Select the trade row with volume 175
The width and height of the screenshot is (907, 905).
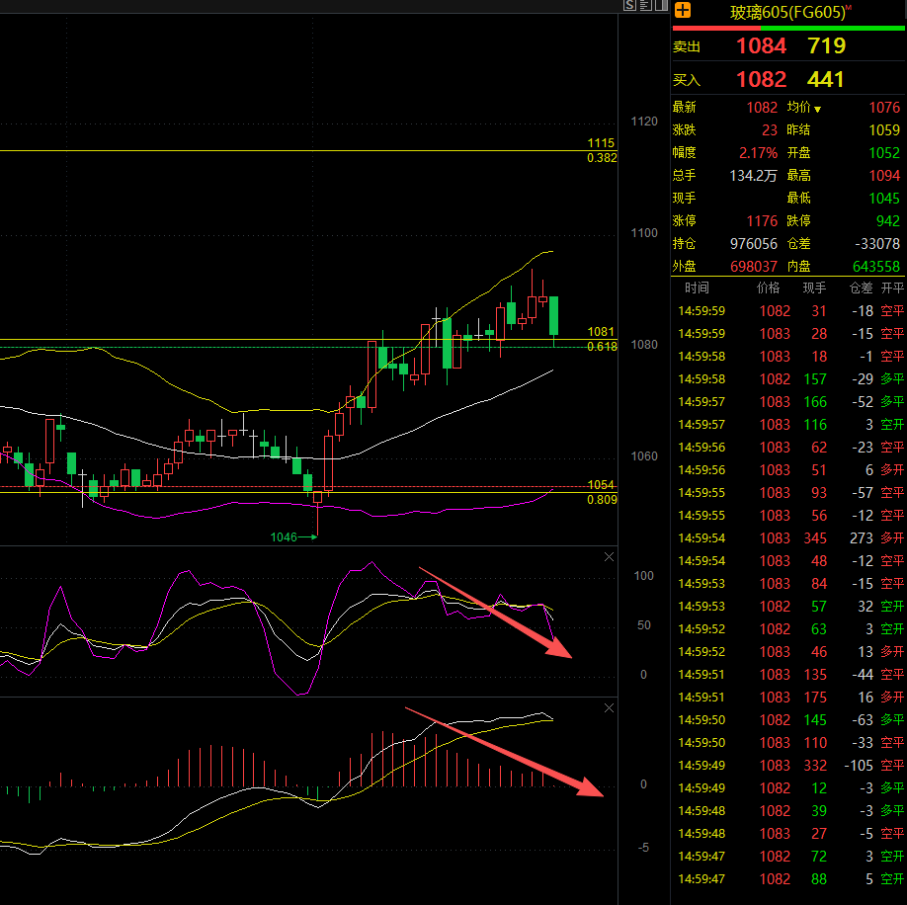click(x=789, y=697)
